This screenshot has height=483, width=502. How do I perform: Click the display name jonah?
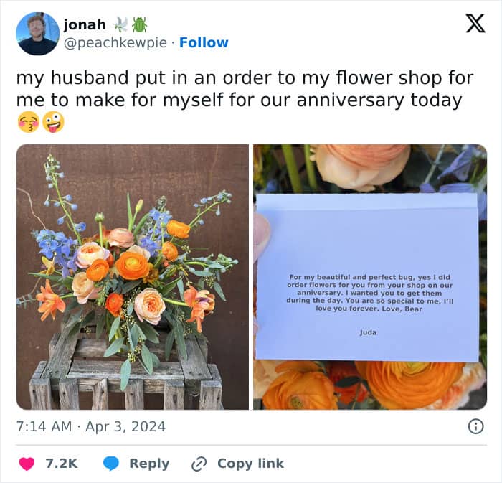tap(85, 24)
